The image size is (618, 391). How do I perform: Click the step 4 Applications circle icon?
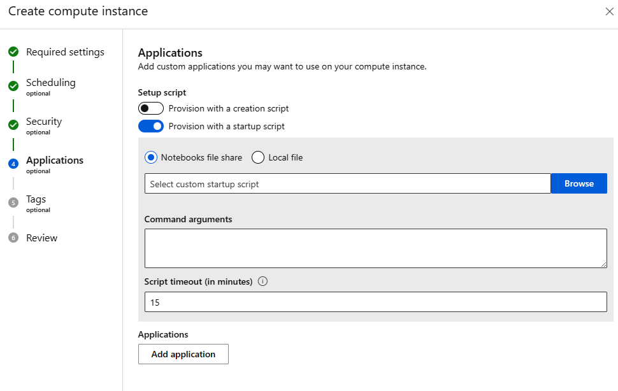(x=13, y=164)
